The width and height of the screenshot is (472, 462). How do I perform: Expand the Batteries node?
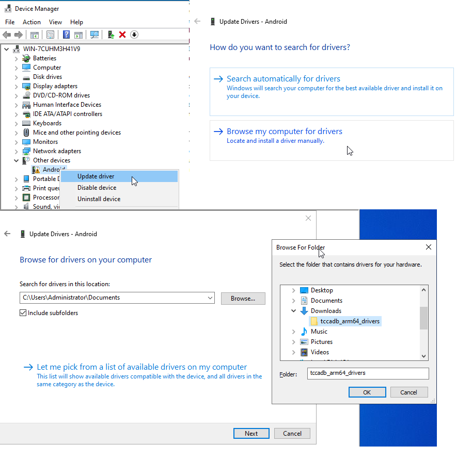[x=16, y=59]
